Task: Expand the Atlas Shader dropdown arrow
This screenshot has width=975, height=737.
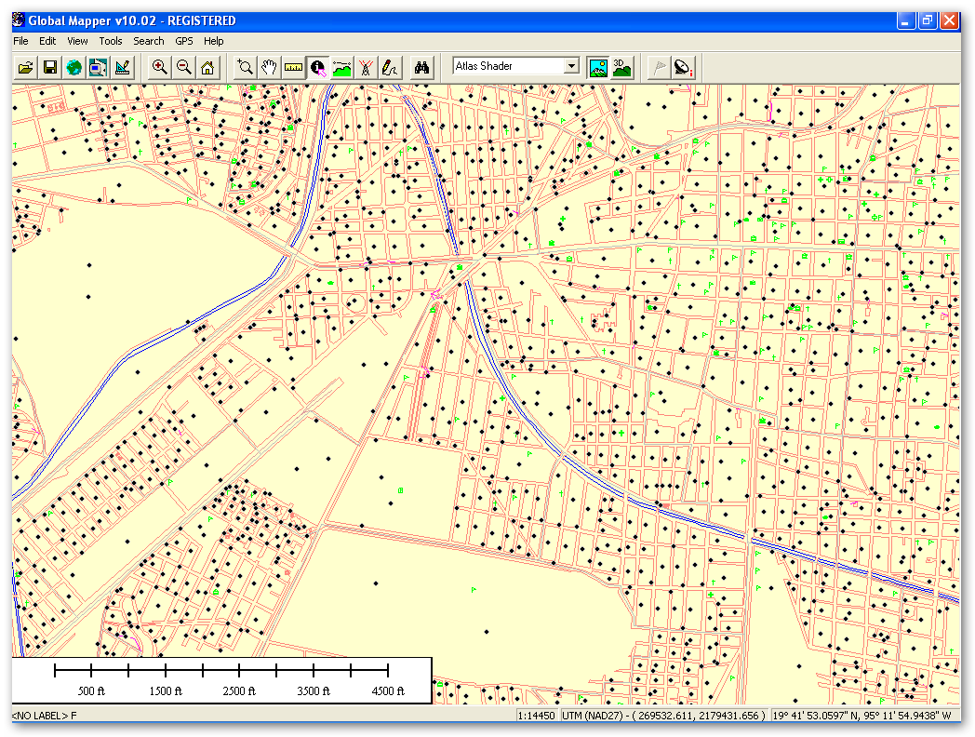Action: [571, 67]
